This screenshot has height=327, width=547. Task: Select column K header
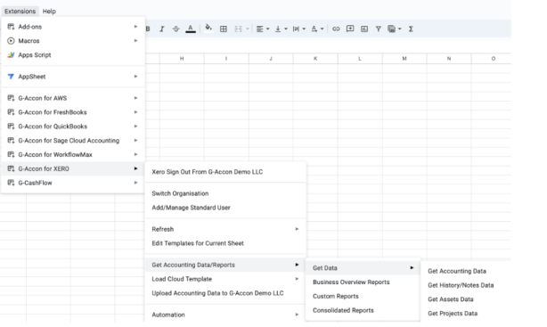[315, 59]
